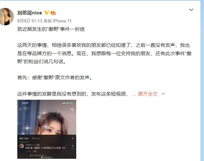Click the iPhone 11 source link
The height and width of the screenshot is (161, 204).
pos(62,21)
